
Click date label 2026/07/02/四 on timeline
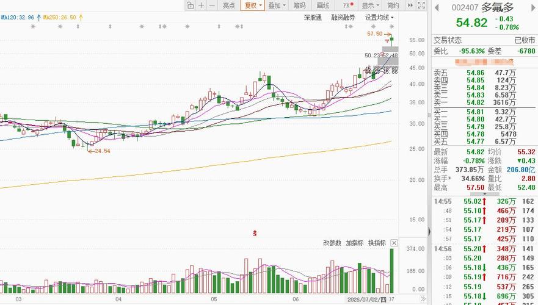point(367,300)
